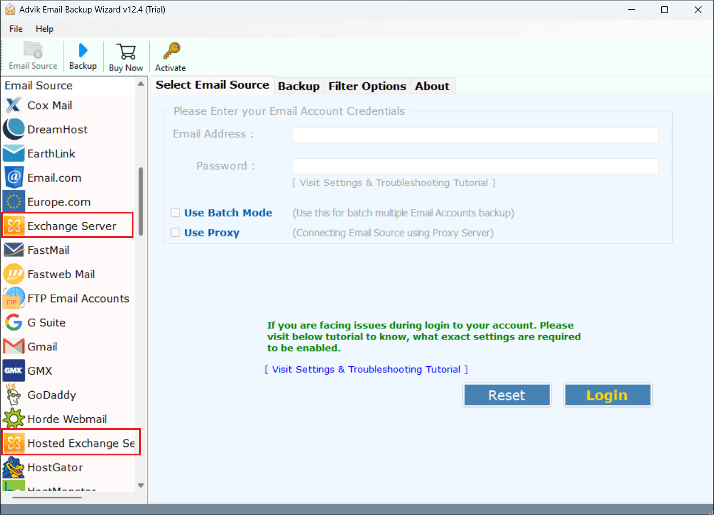714x515 pixels.
Task: Switch to the Backup tab
Action: coord(299,86)
